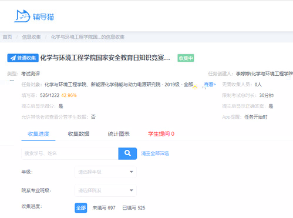Click the 0人 no-collection personnel value
The height and width of the screenshot is (218, 293).
pyautogui.click(x=258, y=85)
